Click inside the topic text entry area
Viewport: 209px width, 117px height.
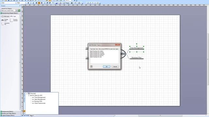click(104, 57)
